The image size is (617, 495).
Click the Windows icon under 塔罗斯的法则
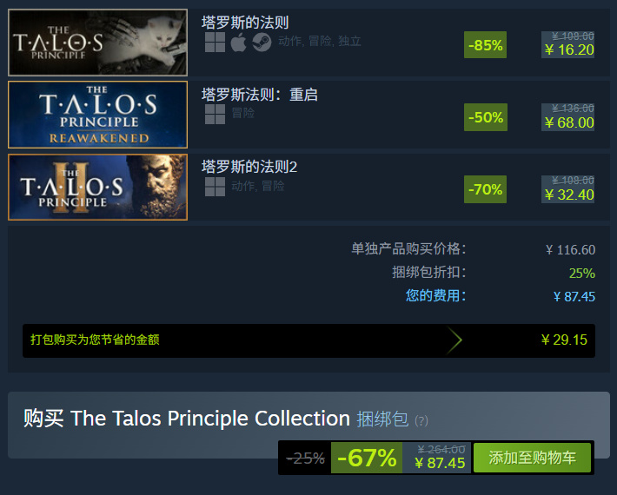[215, 43]
